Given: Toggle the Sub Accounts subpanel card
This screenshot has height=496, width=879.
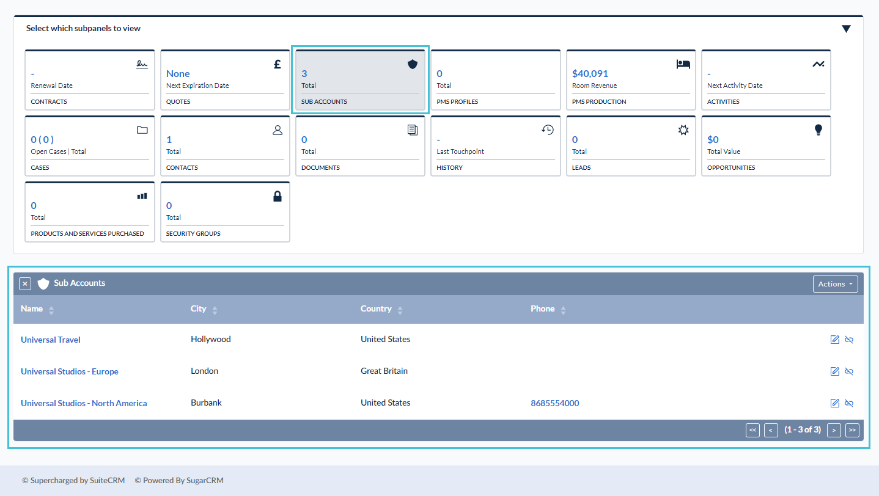Looking at the screenshot, I should click(x=361, y=80).
